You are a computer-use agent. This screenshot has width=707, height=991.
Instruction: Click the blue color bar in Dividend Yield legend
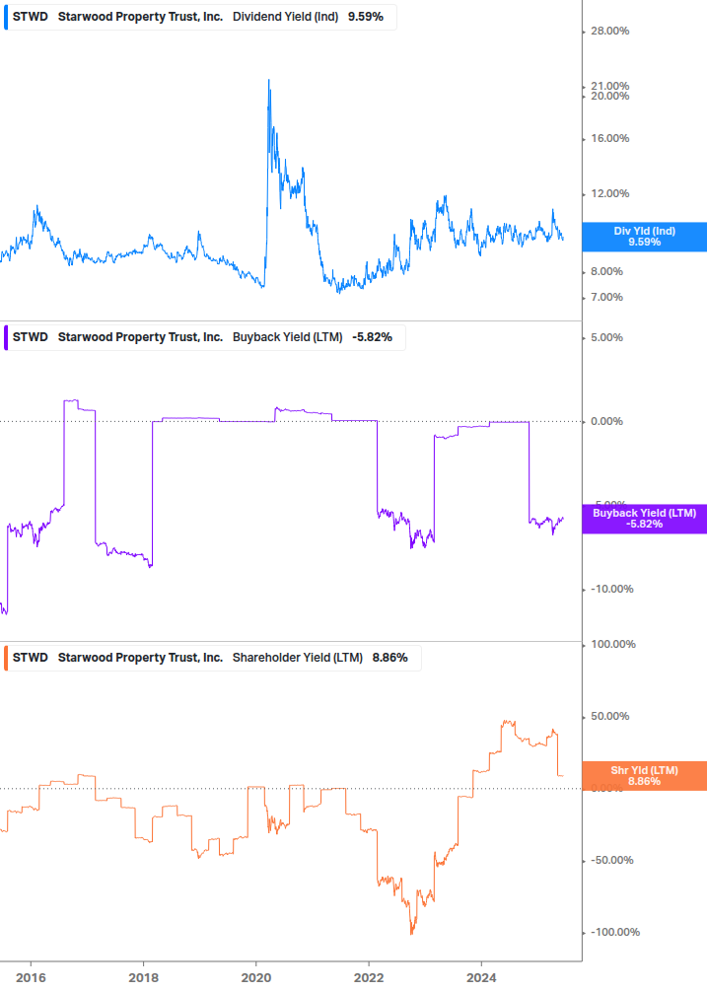pos(6,17)
